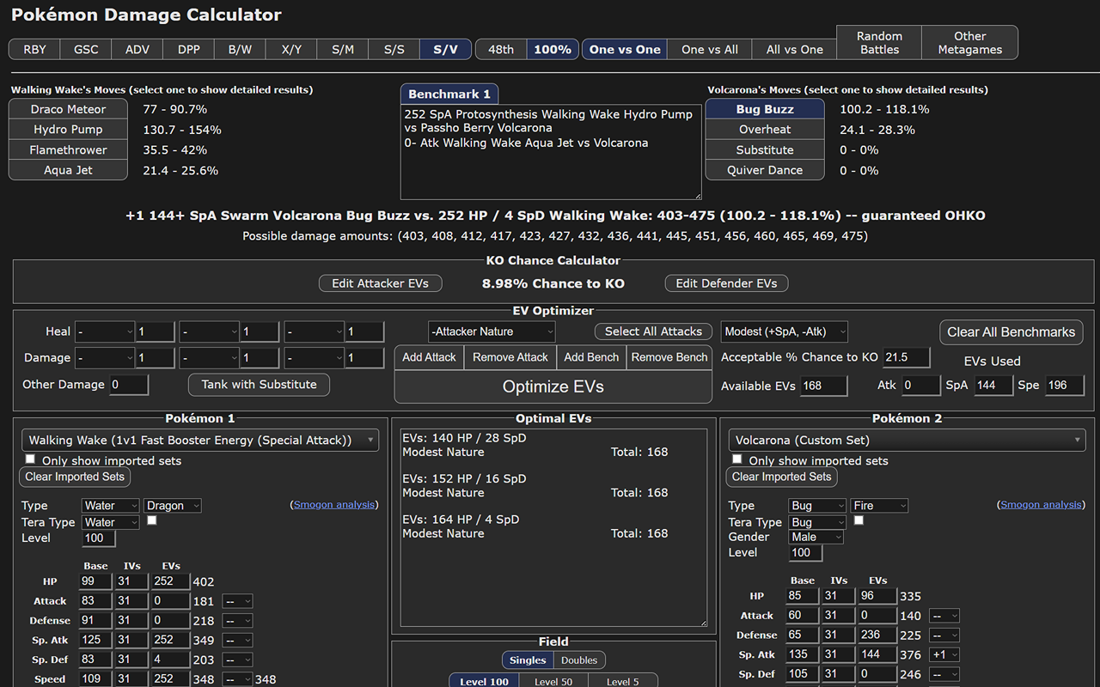Open Volcarona's Sp. Atk +1 boost dropdown

pos(944,655)
